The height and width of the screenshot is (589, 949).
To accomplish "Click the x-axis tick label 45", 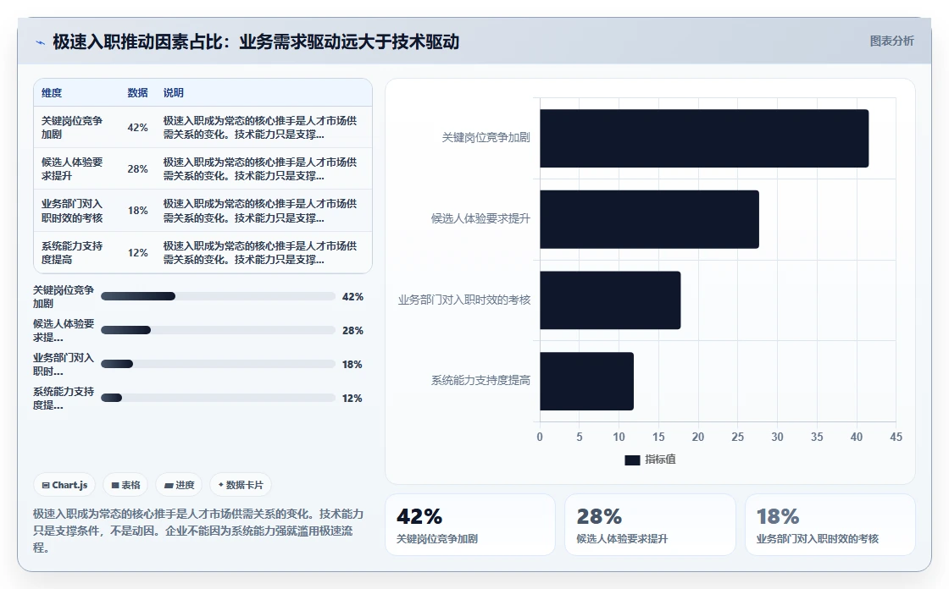I will [x=896, y=438].
